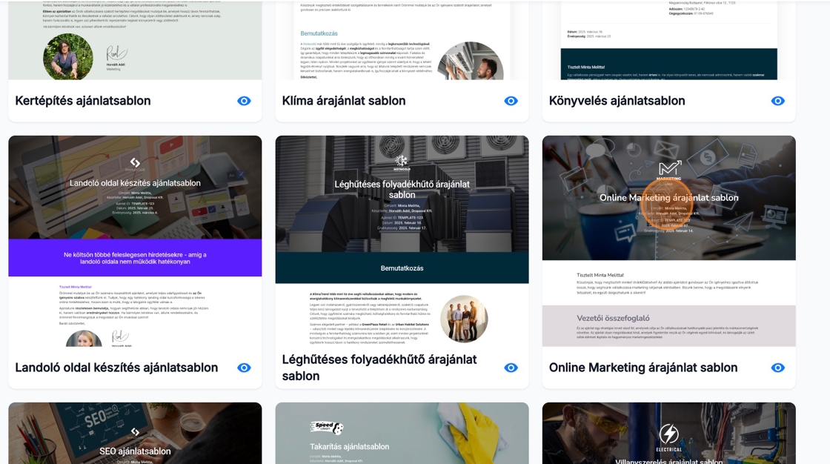
Task: Open the Online Marketing árajánlat sablon title below its preview
Action: point(643,368)
